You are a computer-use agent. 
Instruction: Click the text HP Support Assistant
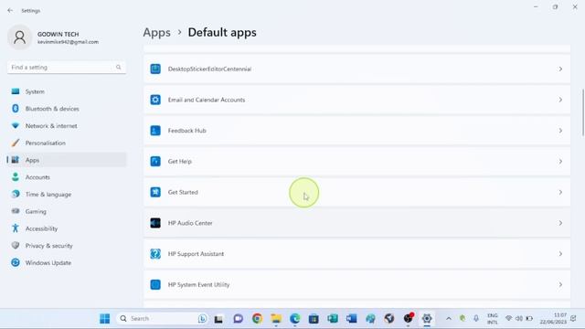click(x=196, y=254)
